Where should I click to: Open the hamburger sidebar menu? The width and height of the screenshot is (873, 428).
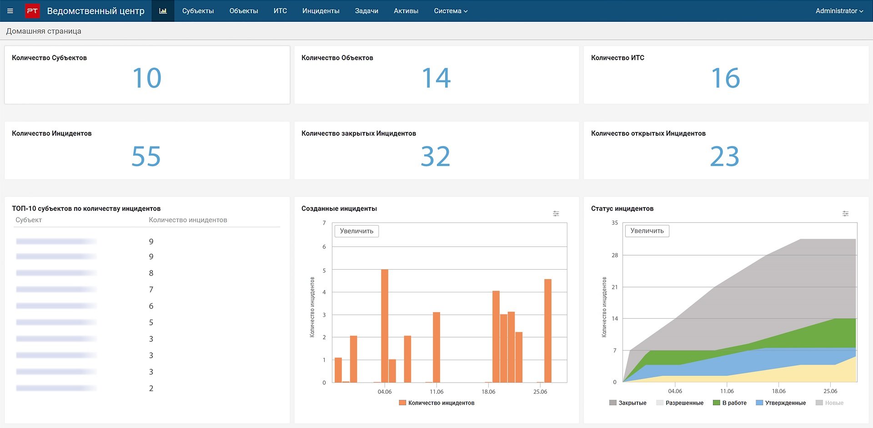pyautogui.click(x=10, y=11)
